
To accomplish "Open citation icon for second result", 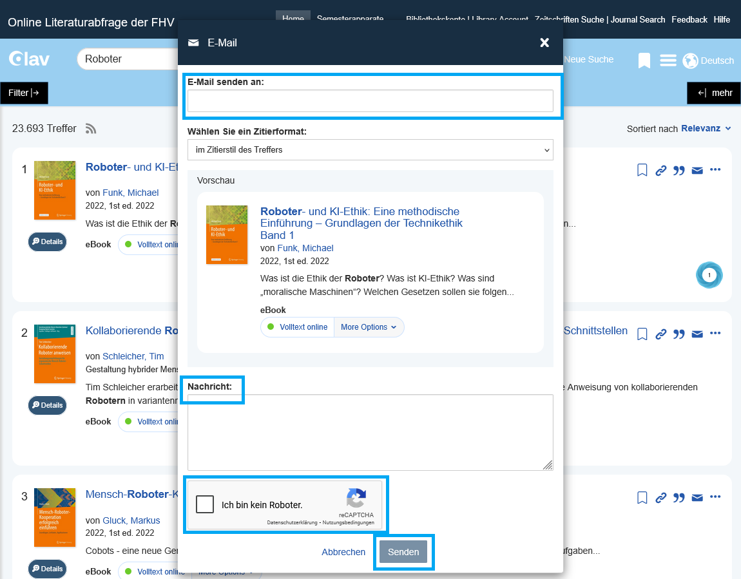I will pyautogui.click(x=678, y=334).
